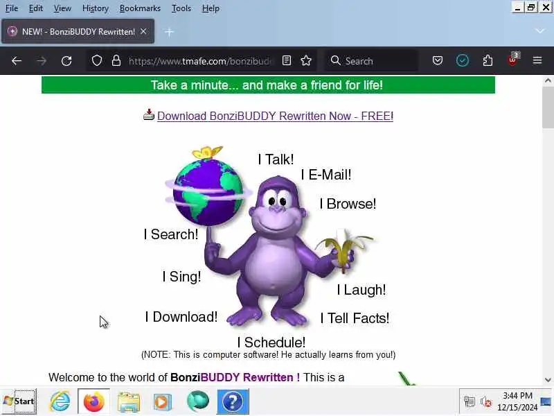This screenshot has height=416, width=554.
Task: Click the Save to Pocket icon
Action: (x=438, y=61)
